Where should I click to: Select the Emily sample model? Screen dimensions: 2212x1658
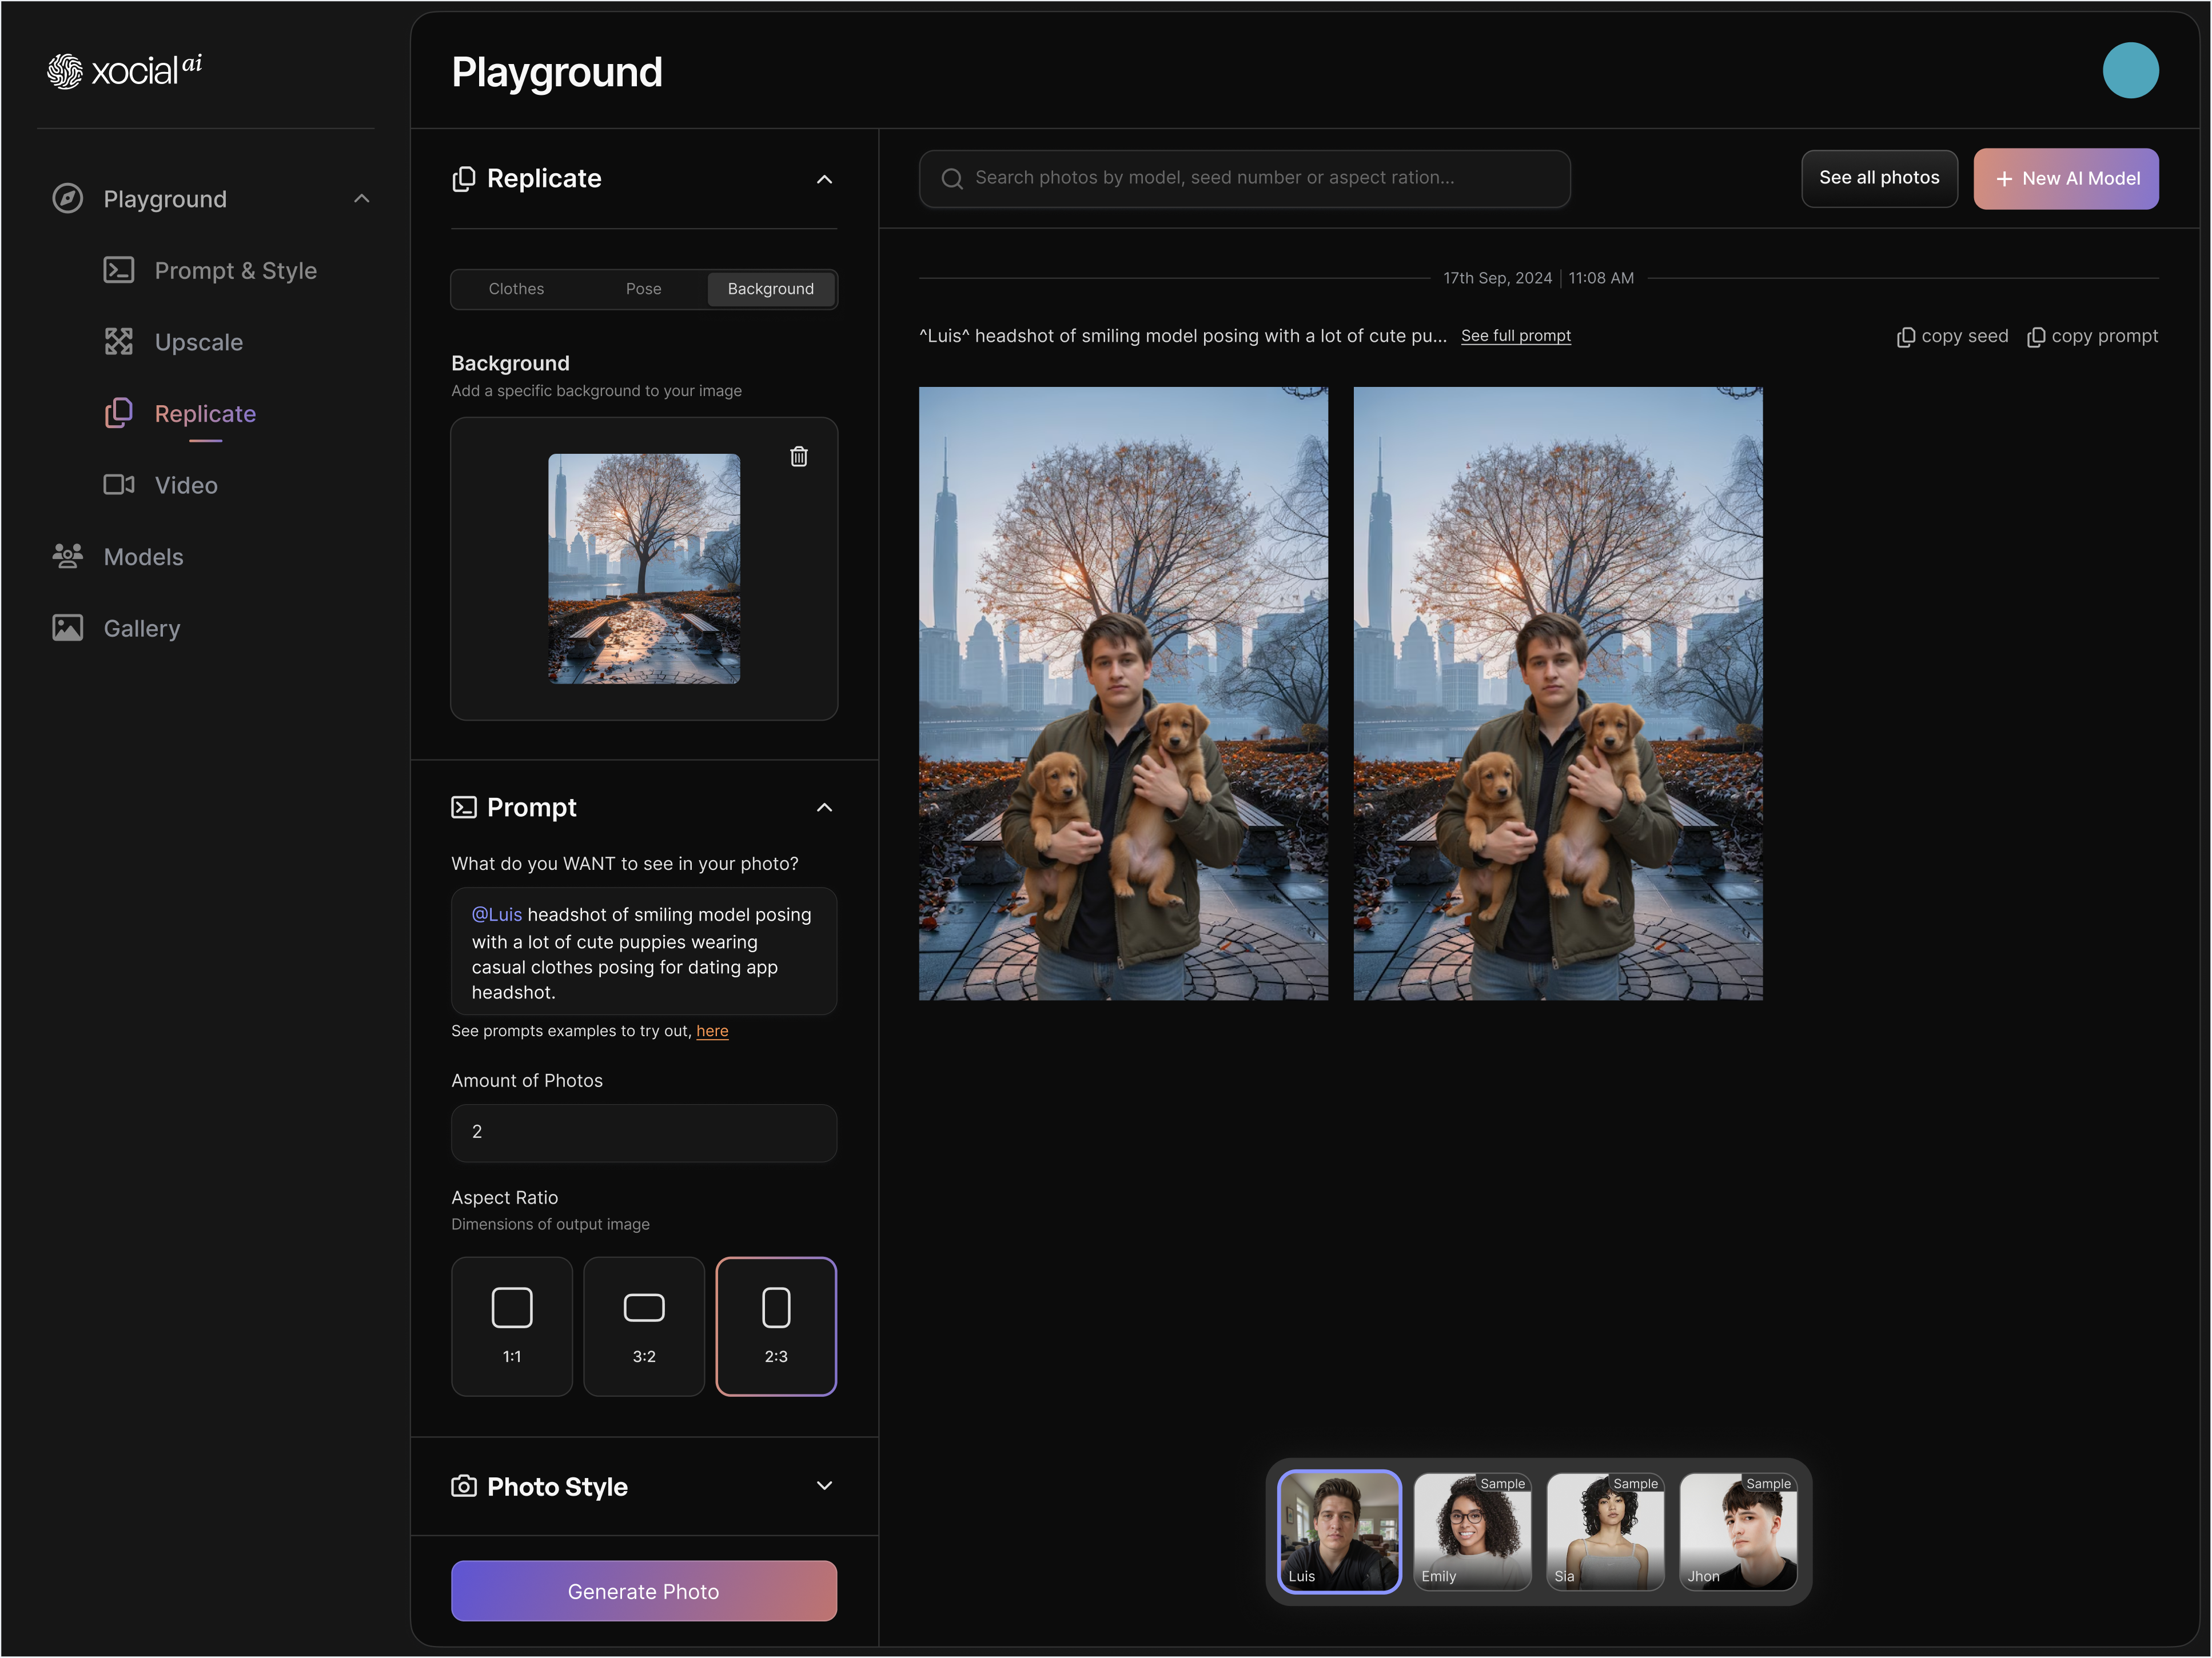(x=1472, y=1531)
